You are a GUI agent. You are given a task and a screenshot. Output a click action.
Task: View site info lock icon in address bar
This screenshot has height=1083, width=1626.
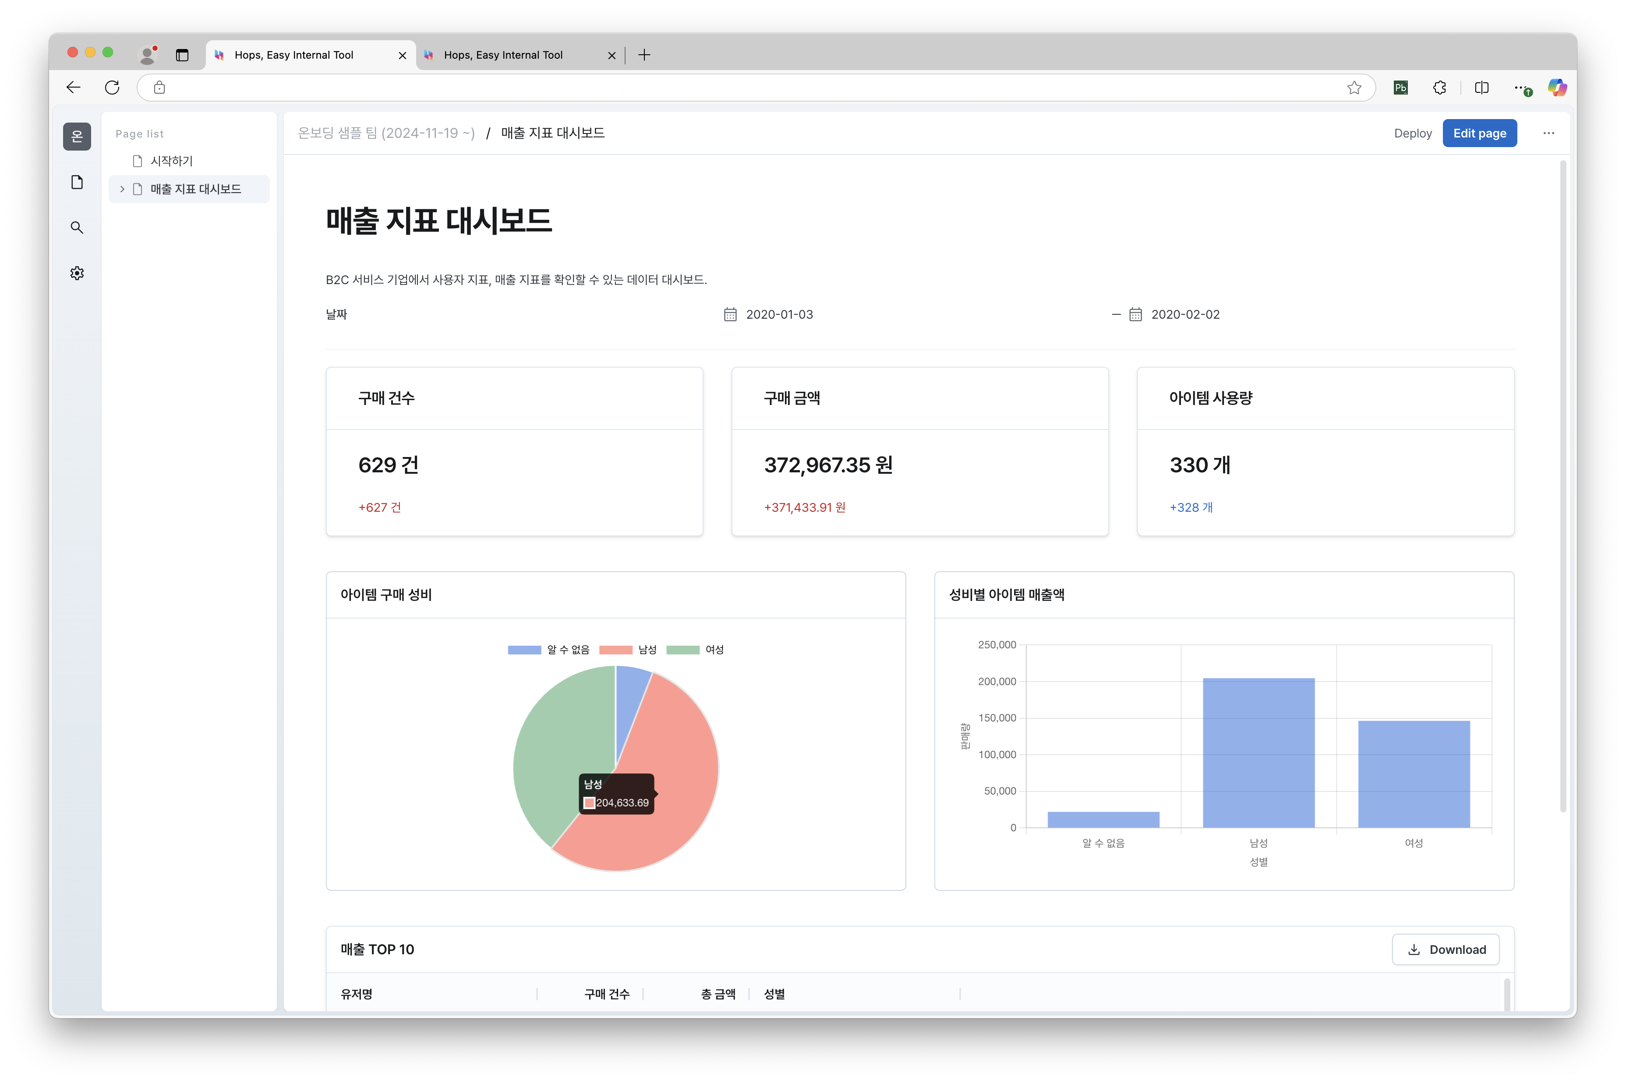(x=159, y=88)
